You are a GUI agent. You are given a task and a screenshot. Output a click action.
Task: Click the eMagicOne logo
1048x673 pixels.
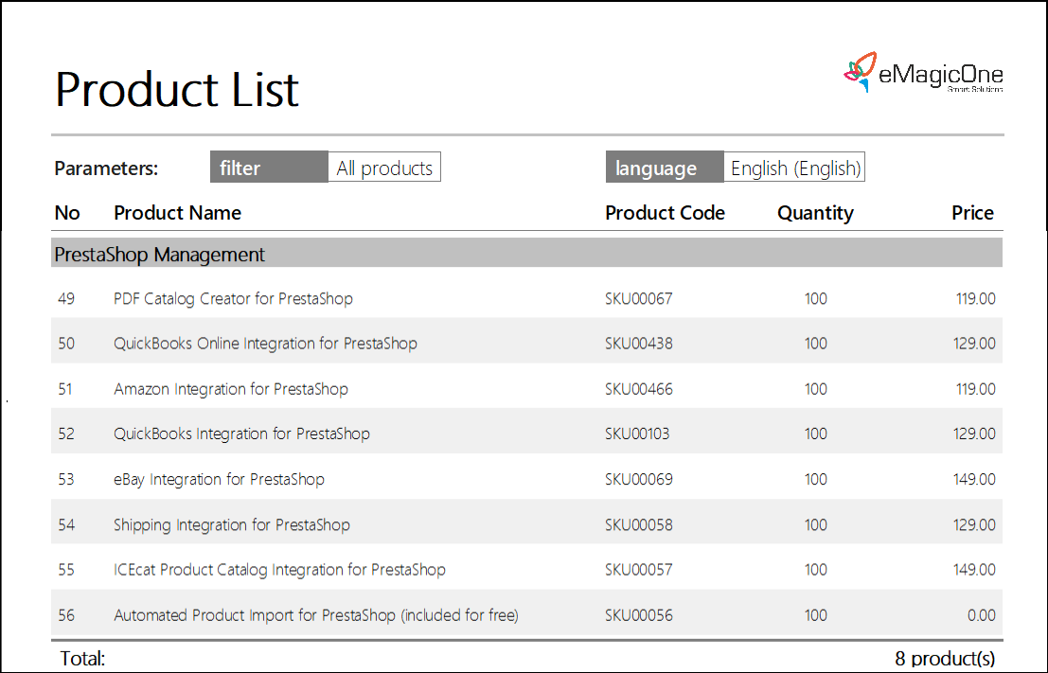(923, 72)
